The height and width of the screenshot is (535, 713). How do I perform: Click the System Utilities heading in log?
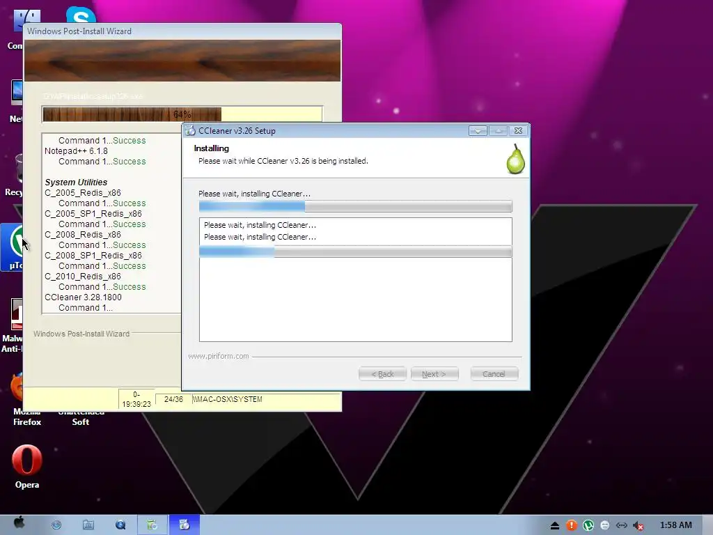click(76, 183)
